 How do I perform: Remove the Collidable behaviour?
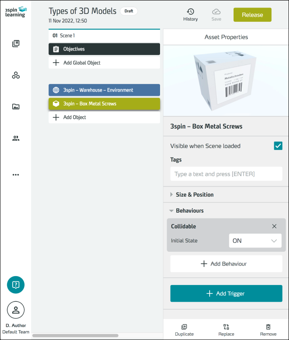[274, 226]
